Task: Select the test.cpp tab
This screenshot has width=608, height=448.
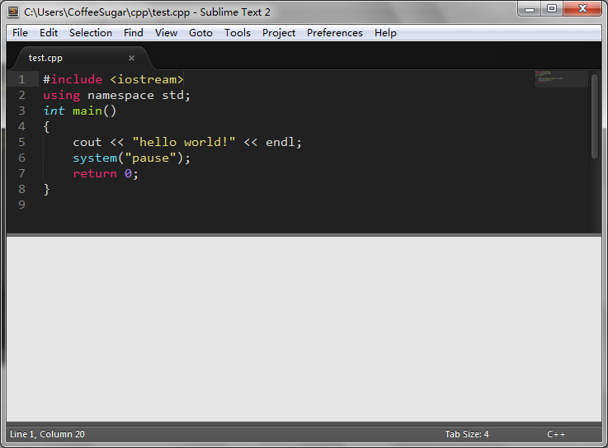Action: tap(82, 59)
